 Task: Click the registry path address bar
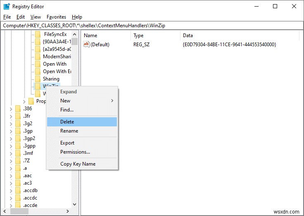click(x=152, y=26)
